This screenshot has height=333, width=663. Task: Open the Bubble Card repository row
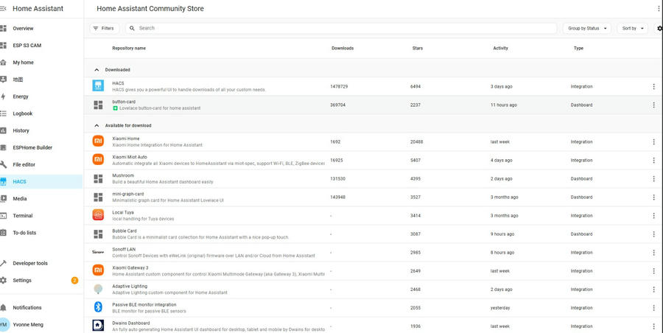[x=373, y=234]
